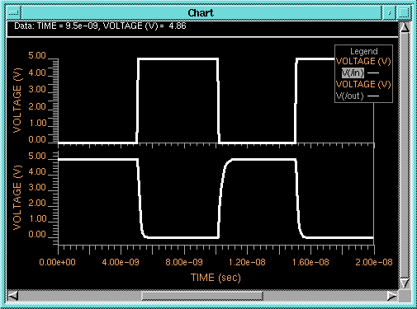
Task: Click the Data readout text line
Action: coord(100,26)
